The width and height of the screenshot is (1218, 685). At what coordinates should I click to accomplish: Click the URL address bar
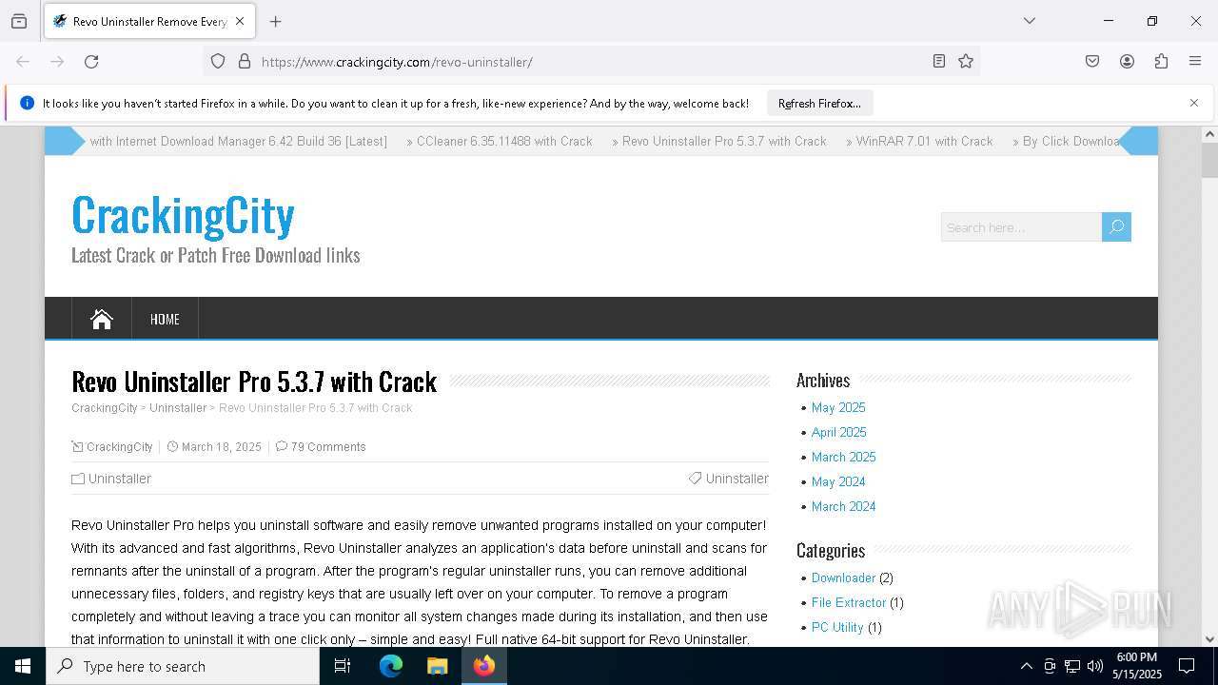pyautogui.click(x=590, y=62)
